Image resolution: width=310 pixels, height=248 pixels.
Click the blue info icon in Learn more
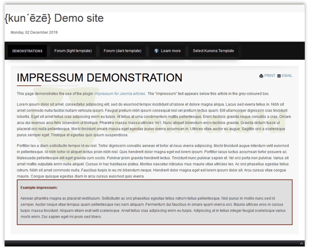(x=156, y=51)
